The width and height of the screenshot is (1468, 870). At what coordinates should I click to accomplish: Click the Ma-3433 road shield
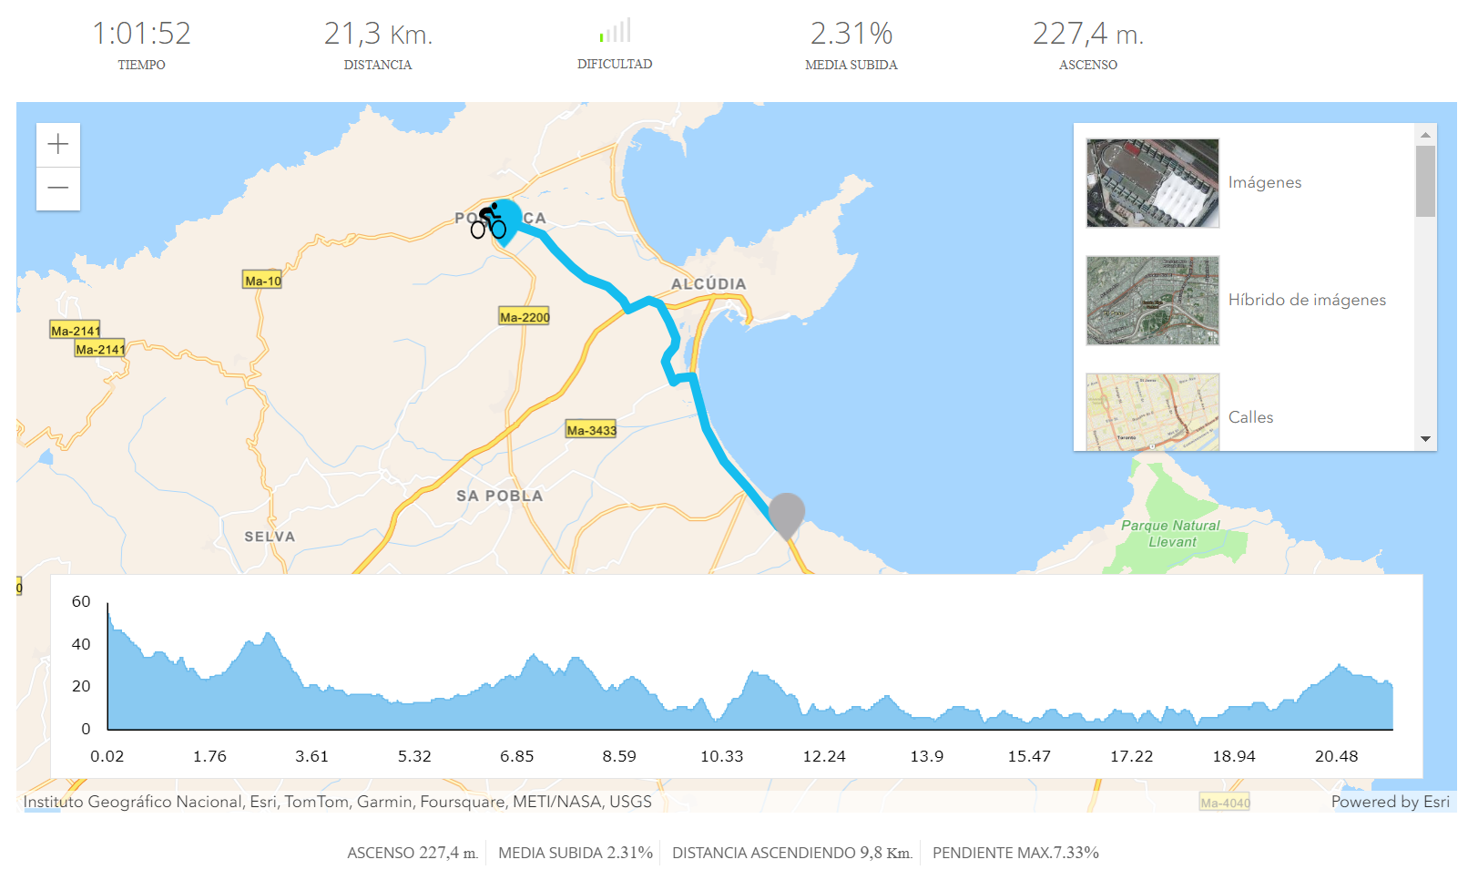591,430
